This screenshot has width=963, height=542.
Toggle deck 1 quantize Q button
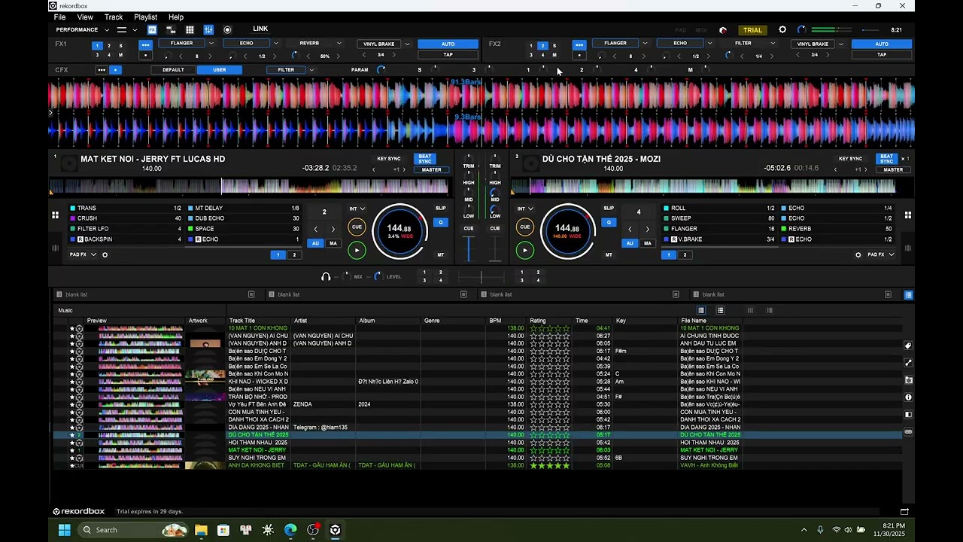(x=441, y=222)
